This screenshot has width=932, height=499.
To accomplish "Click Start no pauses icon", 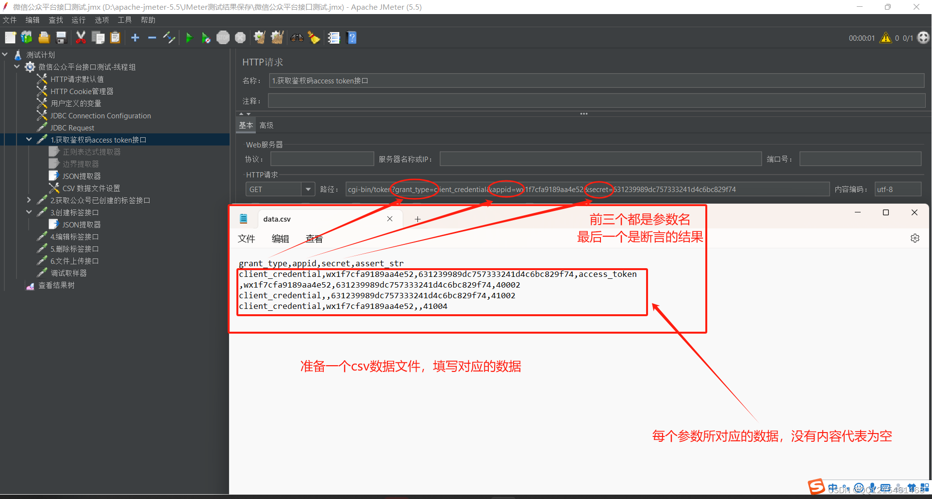I will pyautogui.click(x=206, y=38).
